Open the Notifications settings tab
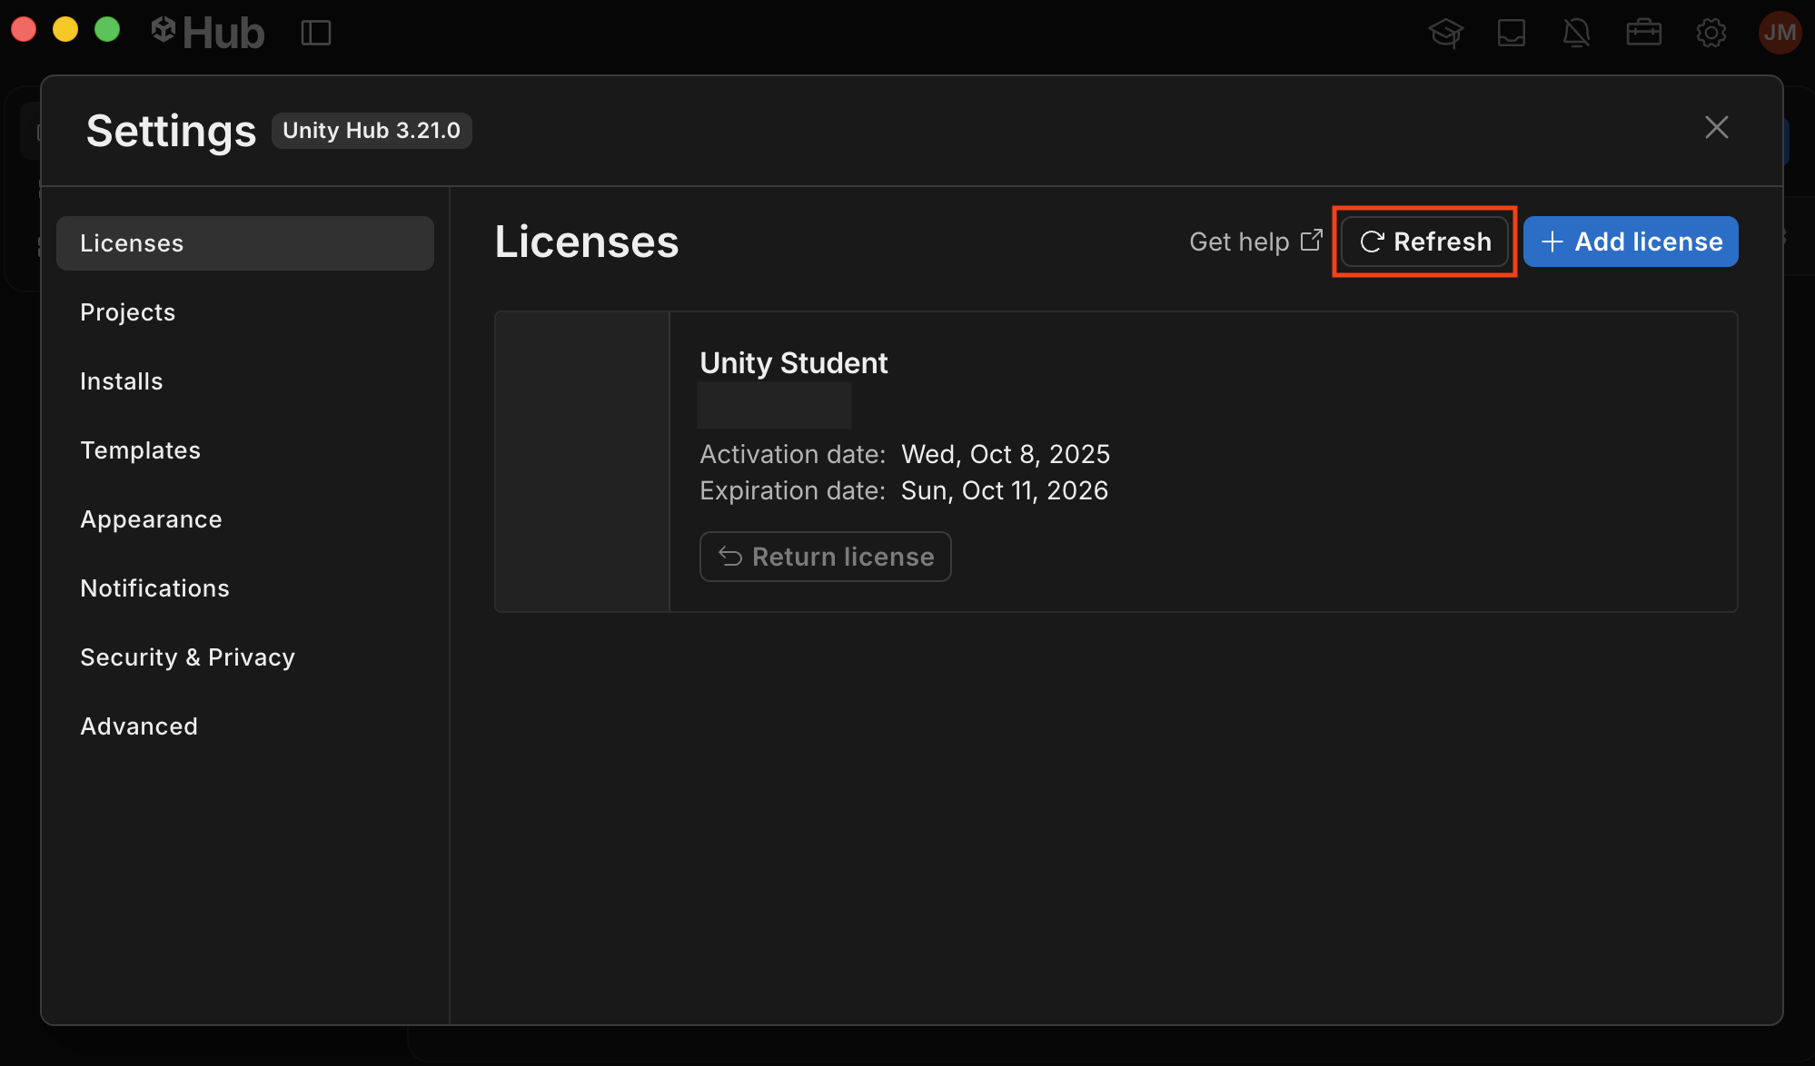Screen dimensions: 1815x1066 click(245, 588)
